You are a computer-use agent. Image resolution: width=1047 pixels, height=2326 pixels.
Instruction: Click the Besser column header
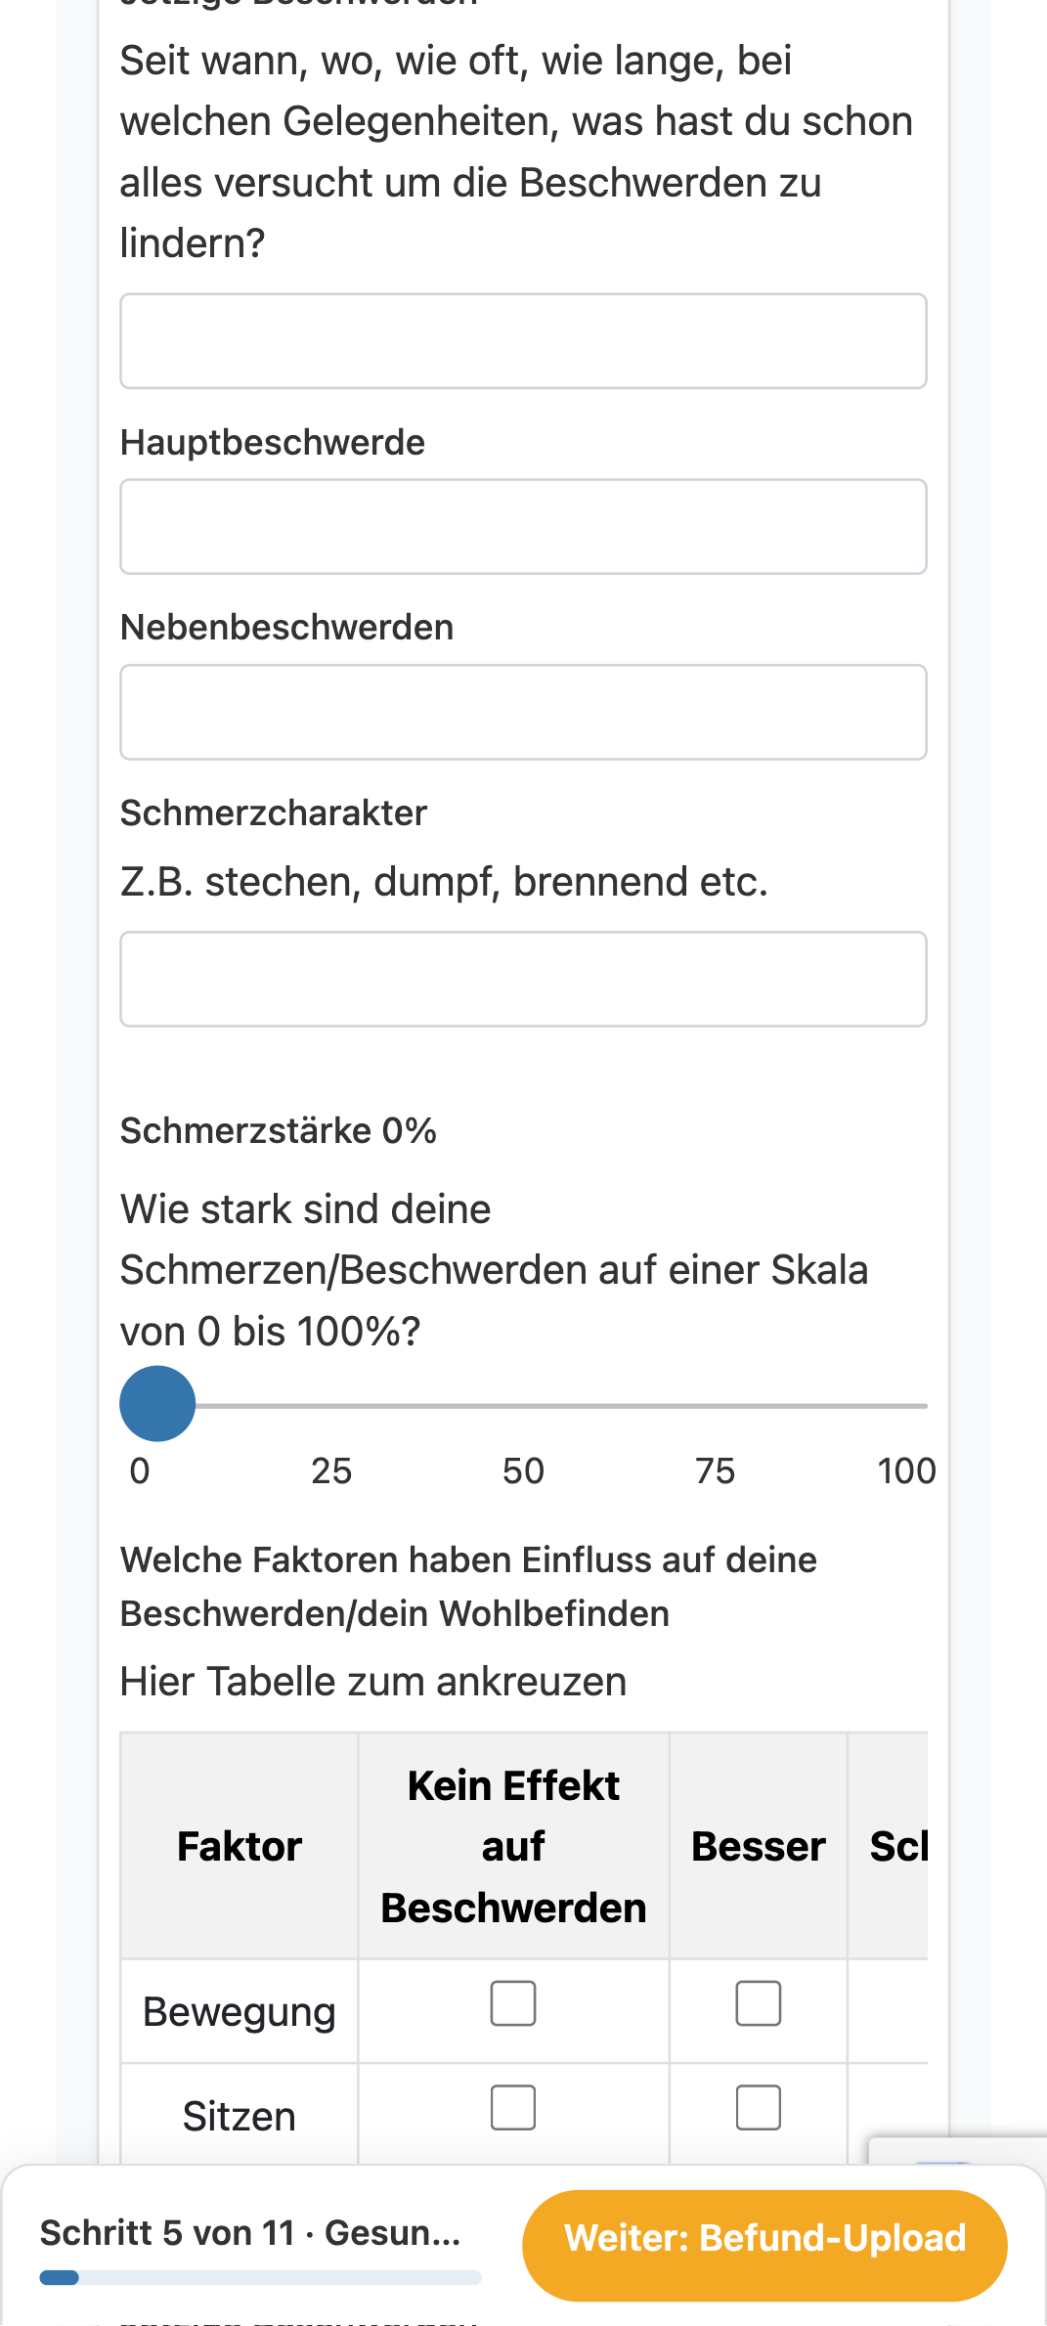[759, 1846]
